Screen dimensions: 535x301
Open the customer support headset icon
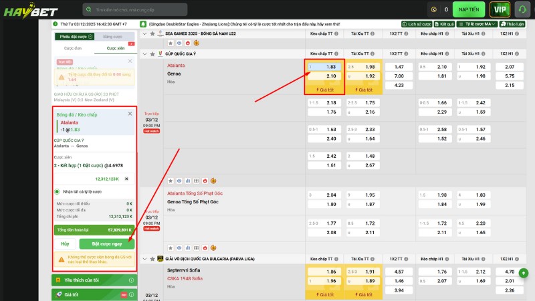(522, 9)
